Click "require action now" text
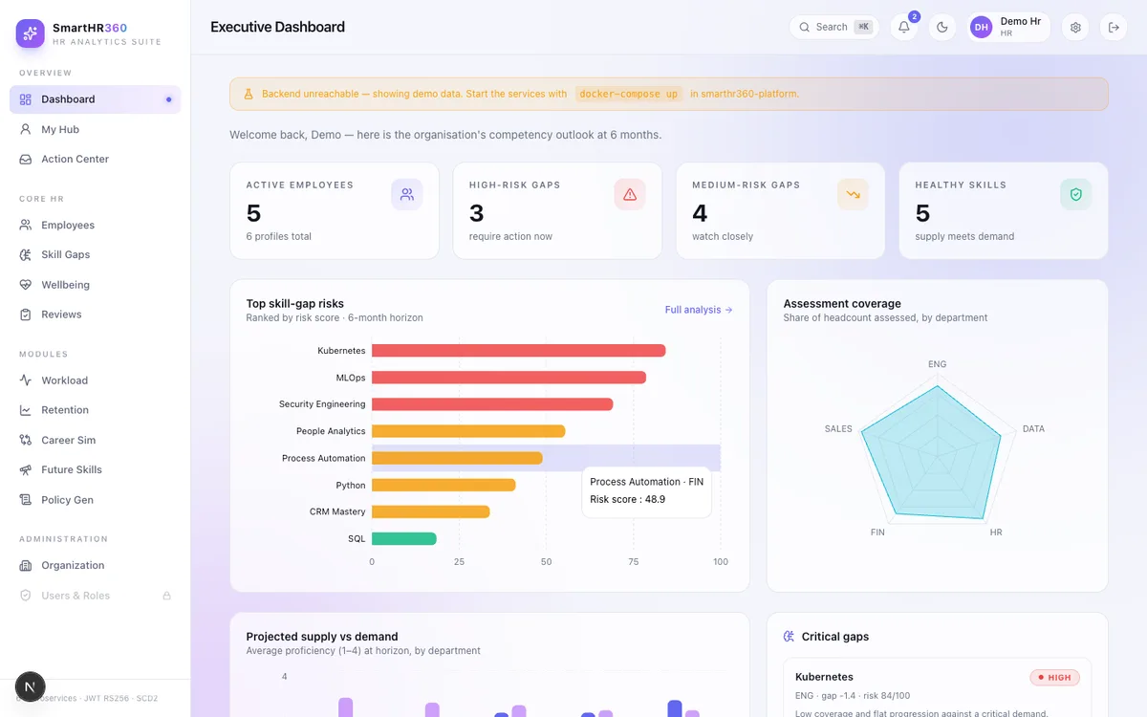 510,236
